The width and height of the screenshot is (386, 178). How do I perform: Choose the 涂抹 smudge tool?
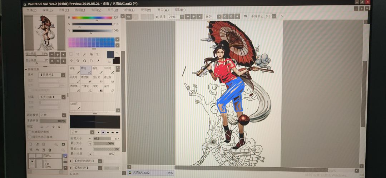tap(109, 88)
